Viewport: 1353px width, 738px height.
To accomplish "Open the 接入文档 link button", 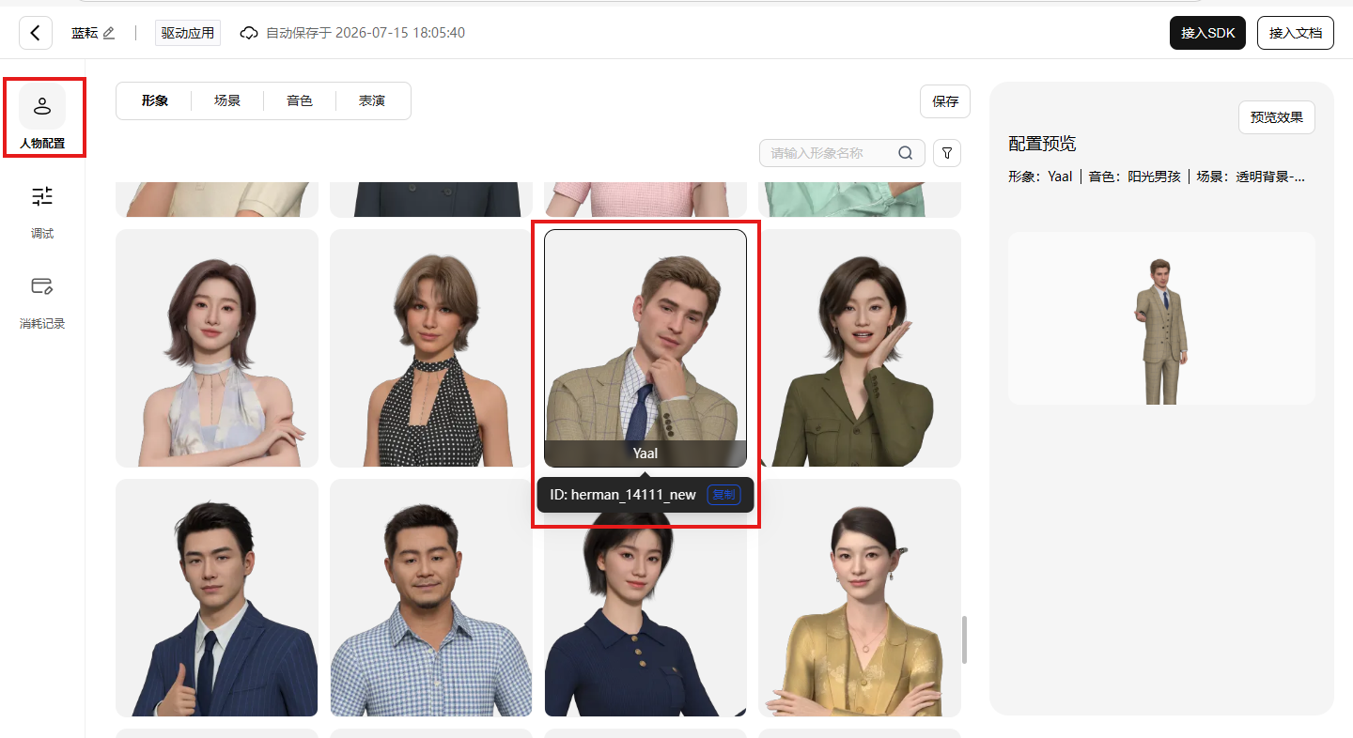I will [x=1296, y=33].
